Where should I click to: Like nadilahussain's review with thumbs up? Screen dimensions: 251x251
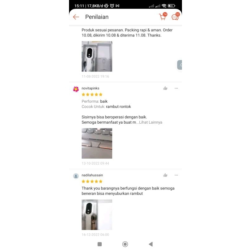click(165, 175)
